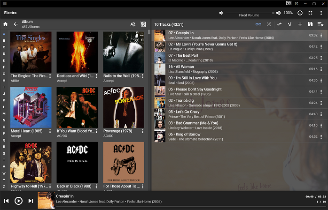The height and width of the screenshot is (210, 328).
Task: Navigate back from Album view
Action: [x=16, y=24]
